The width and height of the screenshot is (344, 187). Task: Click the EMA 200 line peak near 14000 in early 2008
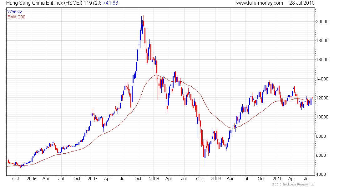tap(156, 75)
